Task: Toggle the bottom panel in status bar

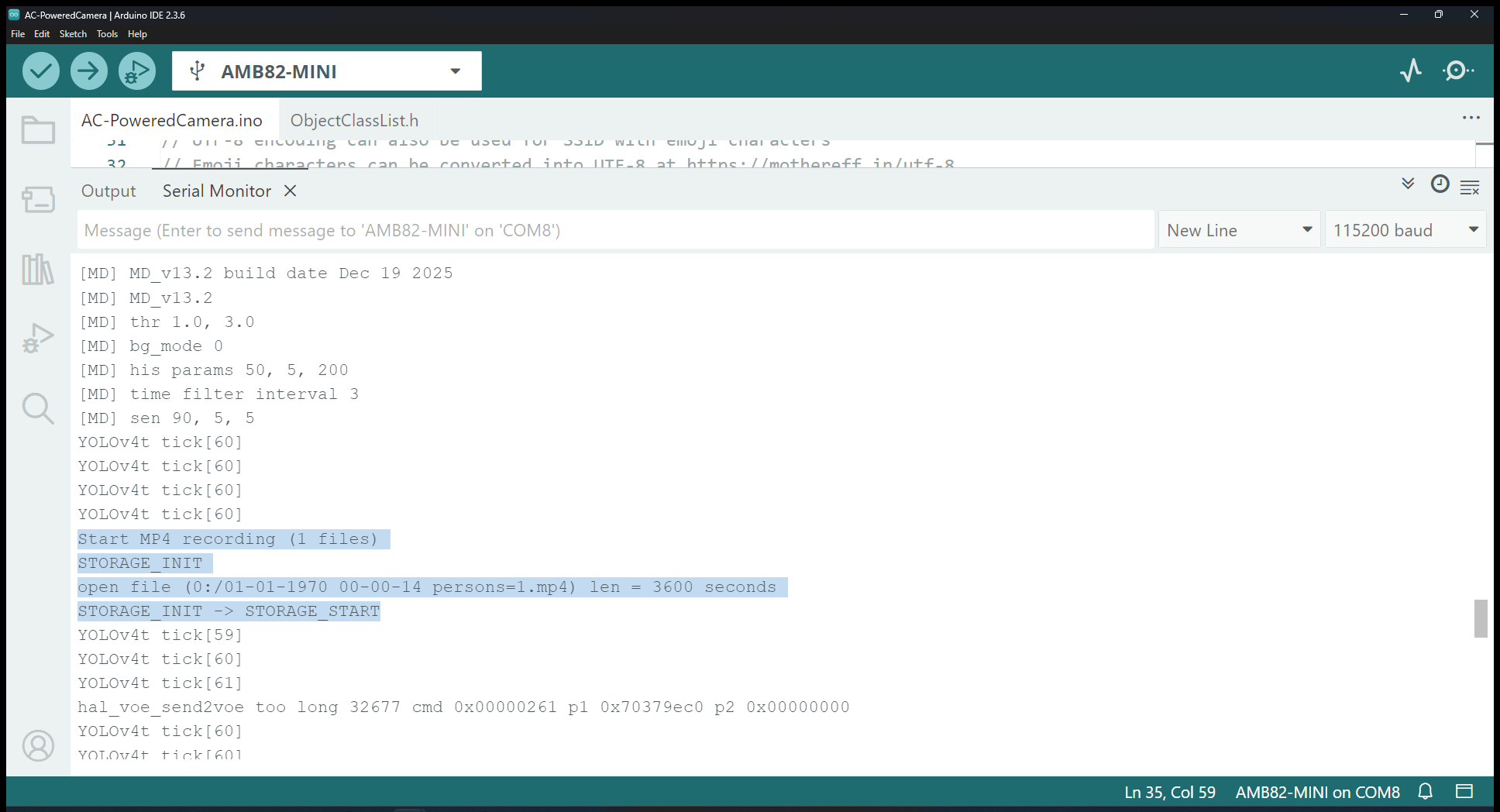Action: coord(1464,791)
